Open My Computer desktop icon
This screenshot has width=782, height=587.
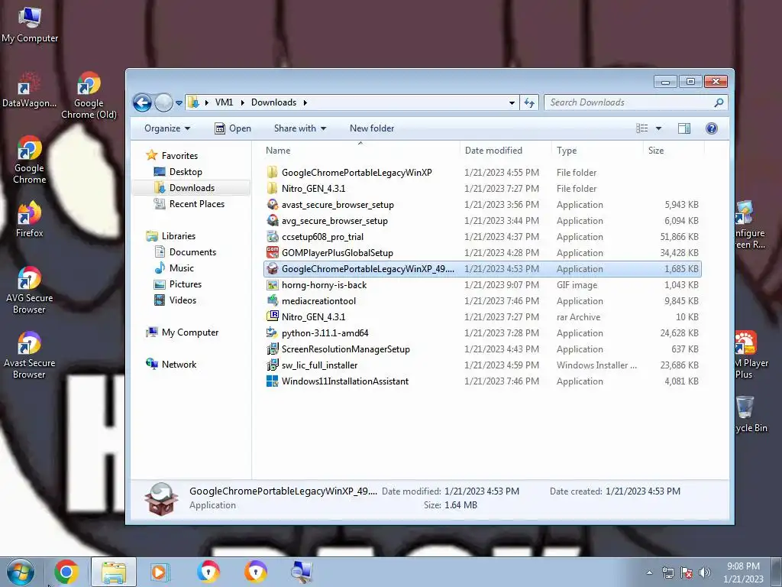[30, 25]
